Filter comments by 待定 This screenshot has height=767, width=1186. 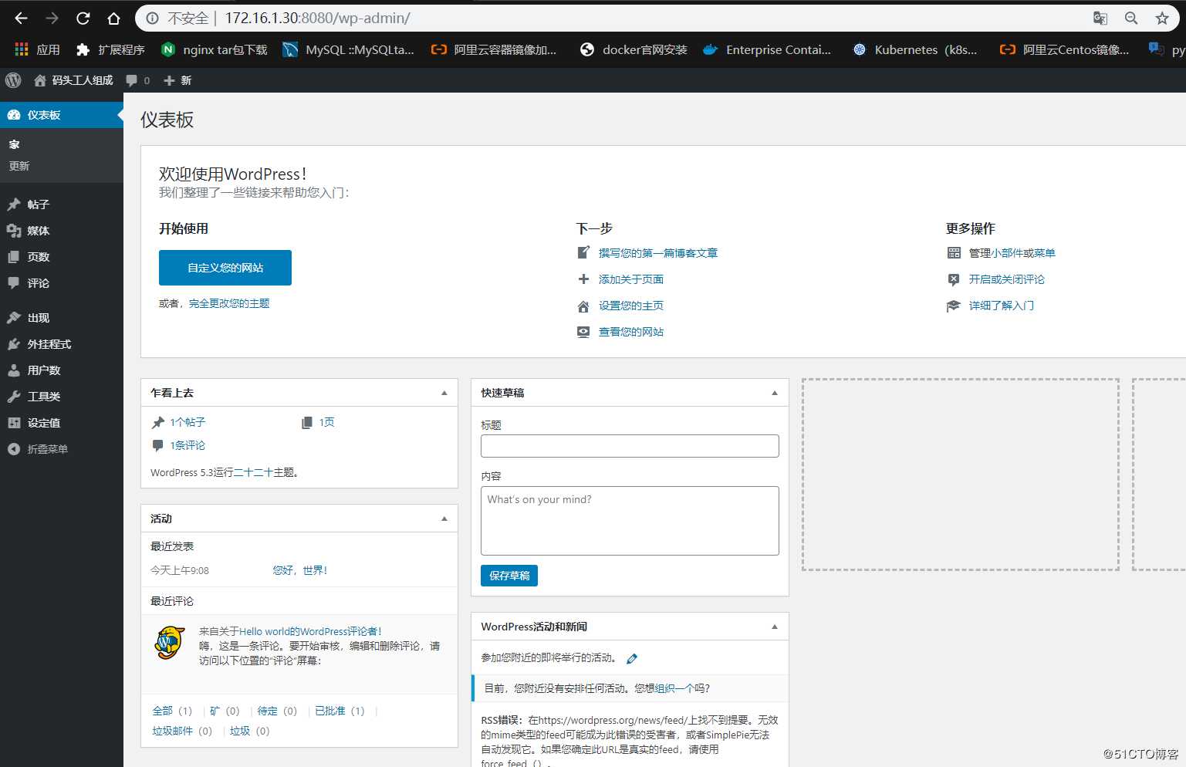tap(267, 711)
